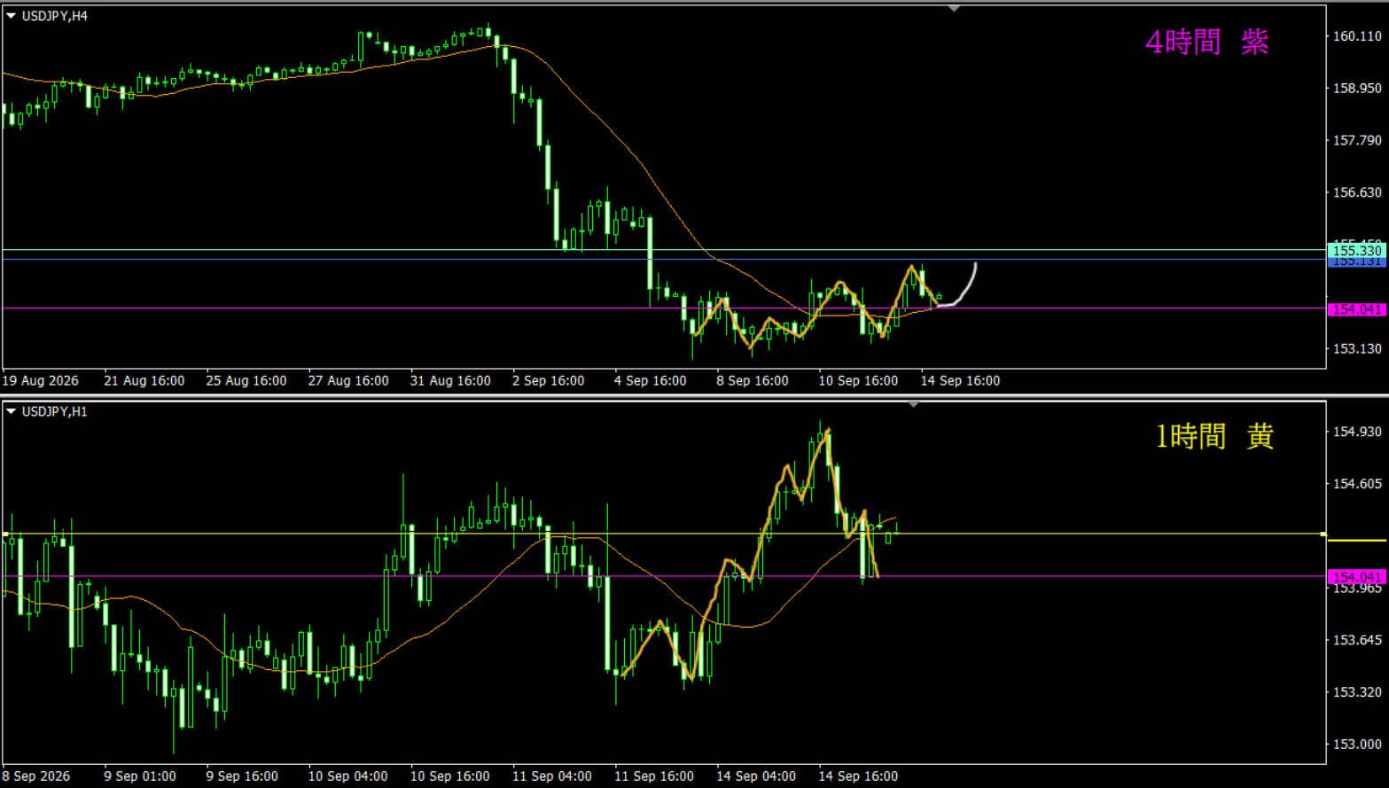Viewport: 1389px width, 788px height.
Task: Click the '11 Sep 16:00' label on H1 time axis
Action: pos(654,776)
